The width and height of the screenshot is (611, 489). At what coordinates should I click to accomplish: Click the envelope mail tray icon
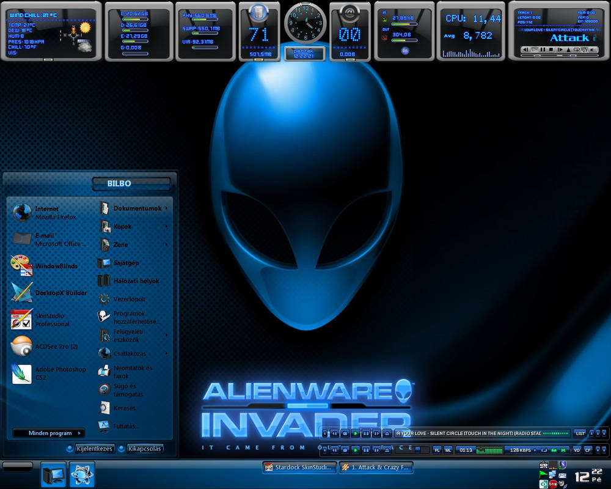tap(562, 476)
